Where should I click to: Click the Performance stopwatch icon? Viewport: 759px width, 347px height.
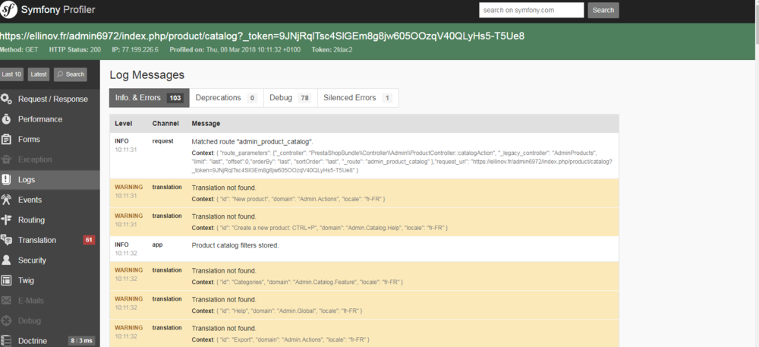click(x=6, y=119)
